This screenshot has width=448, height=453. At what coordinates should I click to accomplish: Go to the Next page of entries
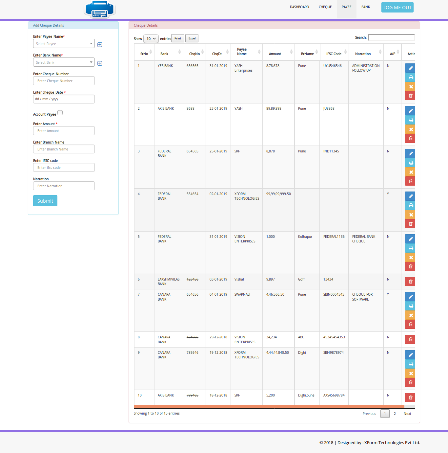[x=407, y=414]
